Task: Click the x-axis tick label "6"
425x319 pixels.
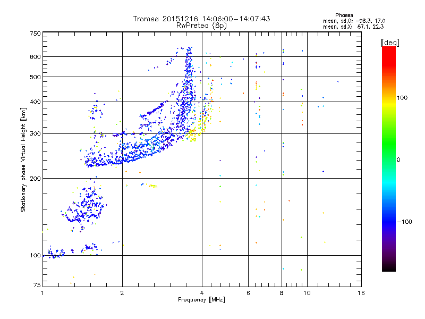Action: click(x=248, y=293)
